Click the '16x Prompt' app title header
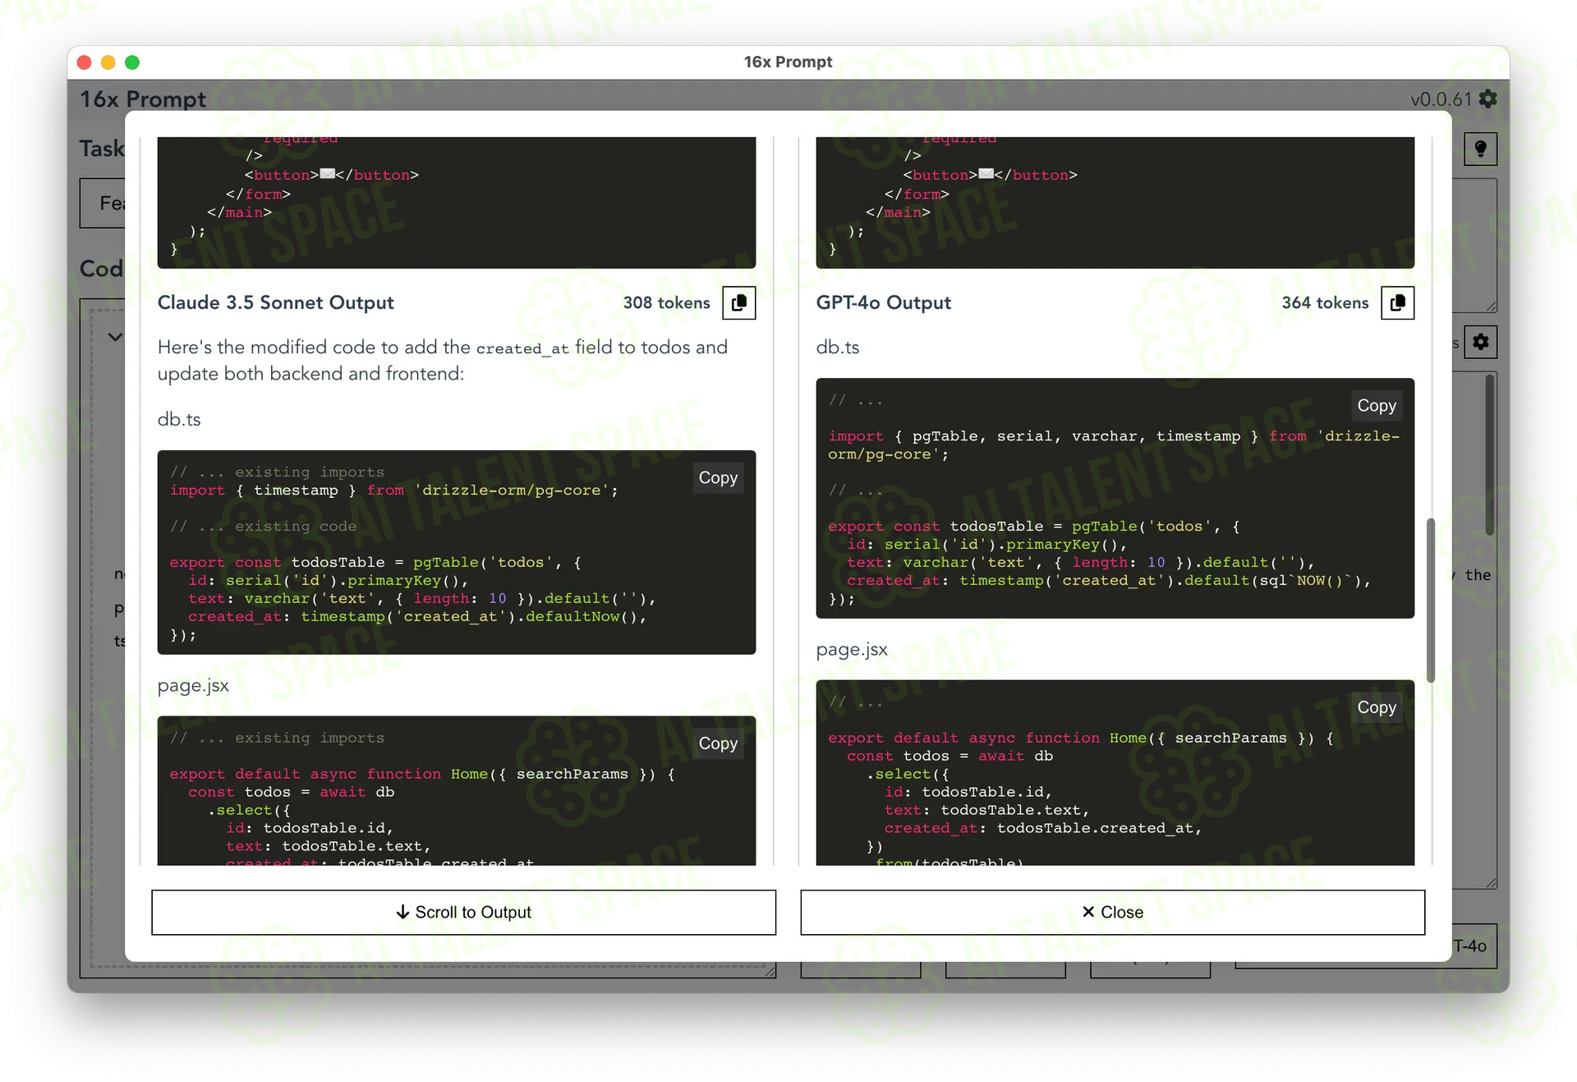Viewport: 1577px width, 1082px height. 143,99
